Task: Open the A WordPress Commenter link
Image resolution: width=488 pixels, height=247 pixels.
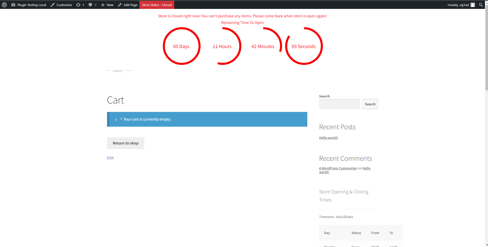Action: pyautogui.click(x=338, y=168)
